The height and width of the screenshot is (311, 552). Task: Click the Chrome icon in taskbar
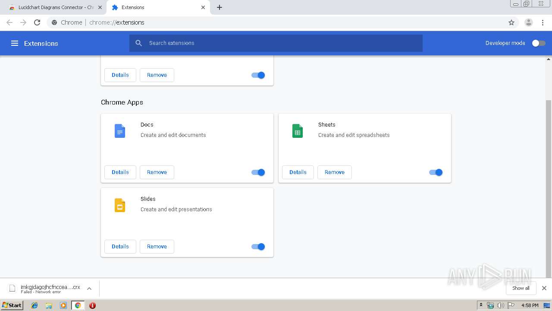tap(78, 305)
